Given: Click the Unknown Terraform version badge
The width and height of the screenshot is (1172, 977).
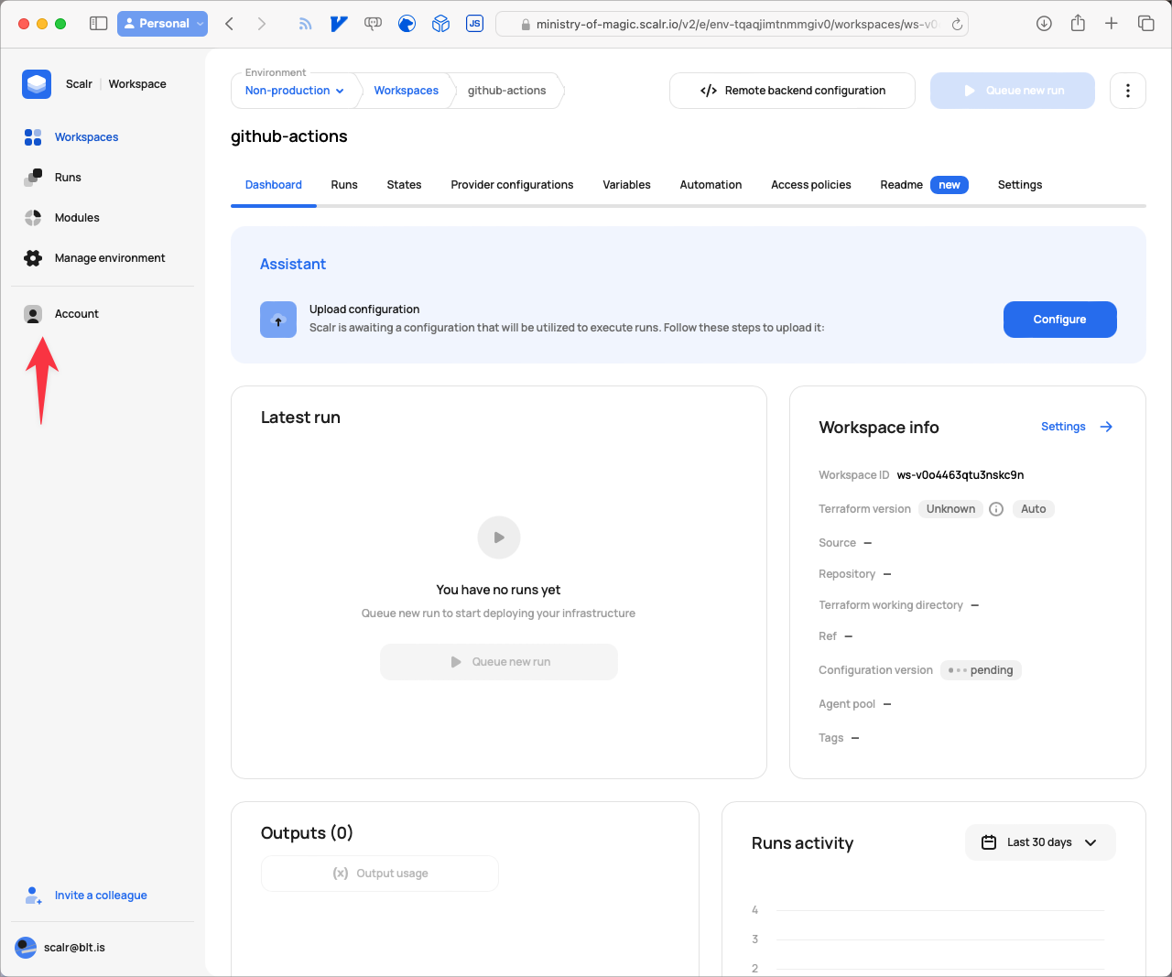Looking at the screenshot, I should point(950,509).
